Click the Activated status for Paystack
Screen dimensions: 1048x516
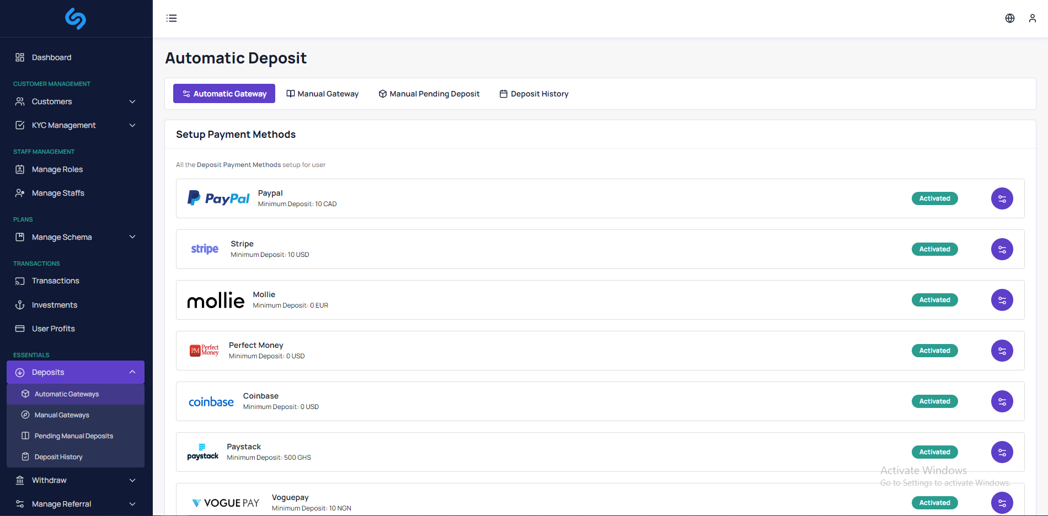934,452
